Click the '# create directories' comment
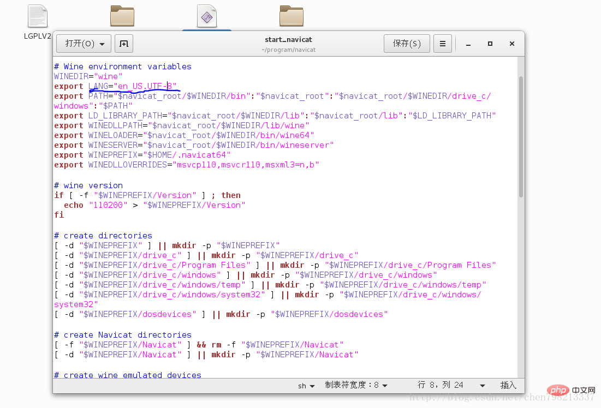601x408 pixels. (x=103, y=236)
